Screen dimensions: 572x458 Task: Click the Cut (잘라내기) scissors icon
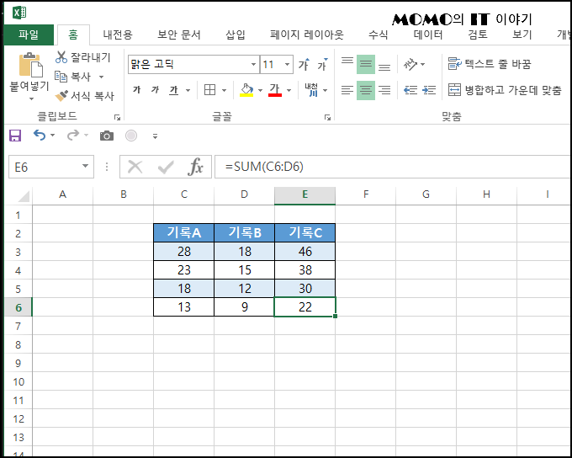click(61, 57)
